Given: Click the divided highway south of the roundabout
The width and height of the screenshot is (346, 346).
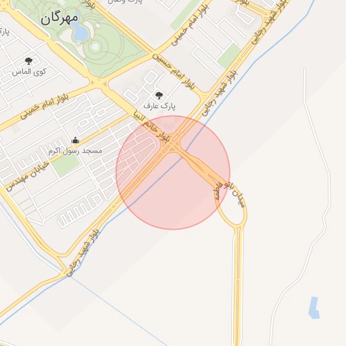Looking at the screenshot, I should (239, 286).
